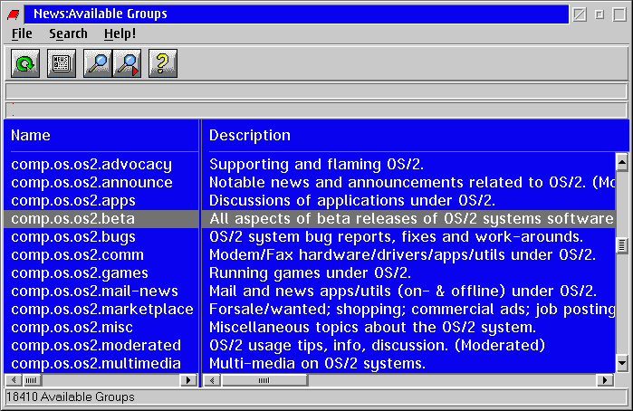Viewport: 633px width, 411px height.
Task: Click vertical scrollbar up arrow
Action: tap(622, 162)
